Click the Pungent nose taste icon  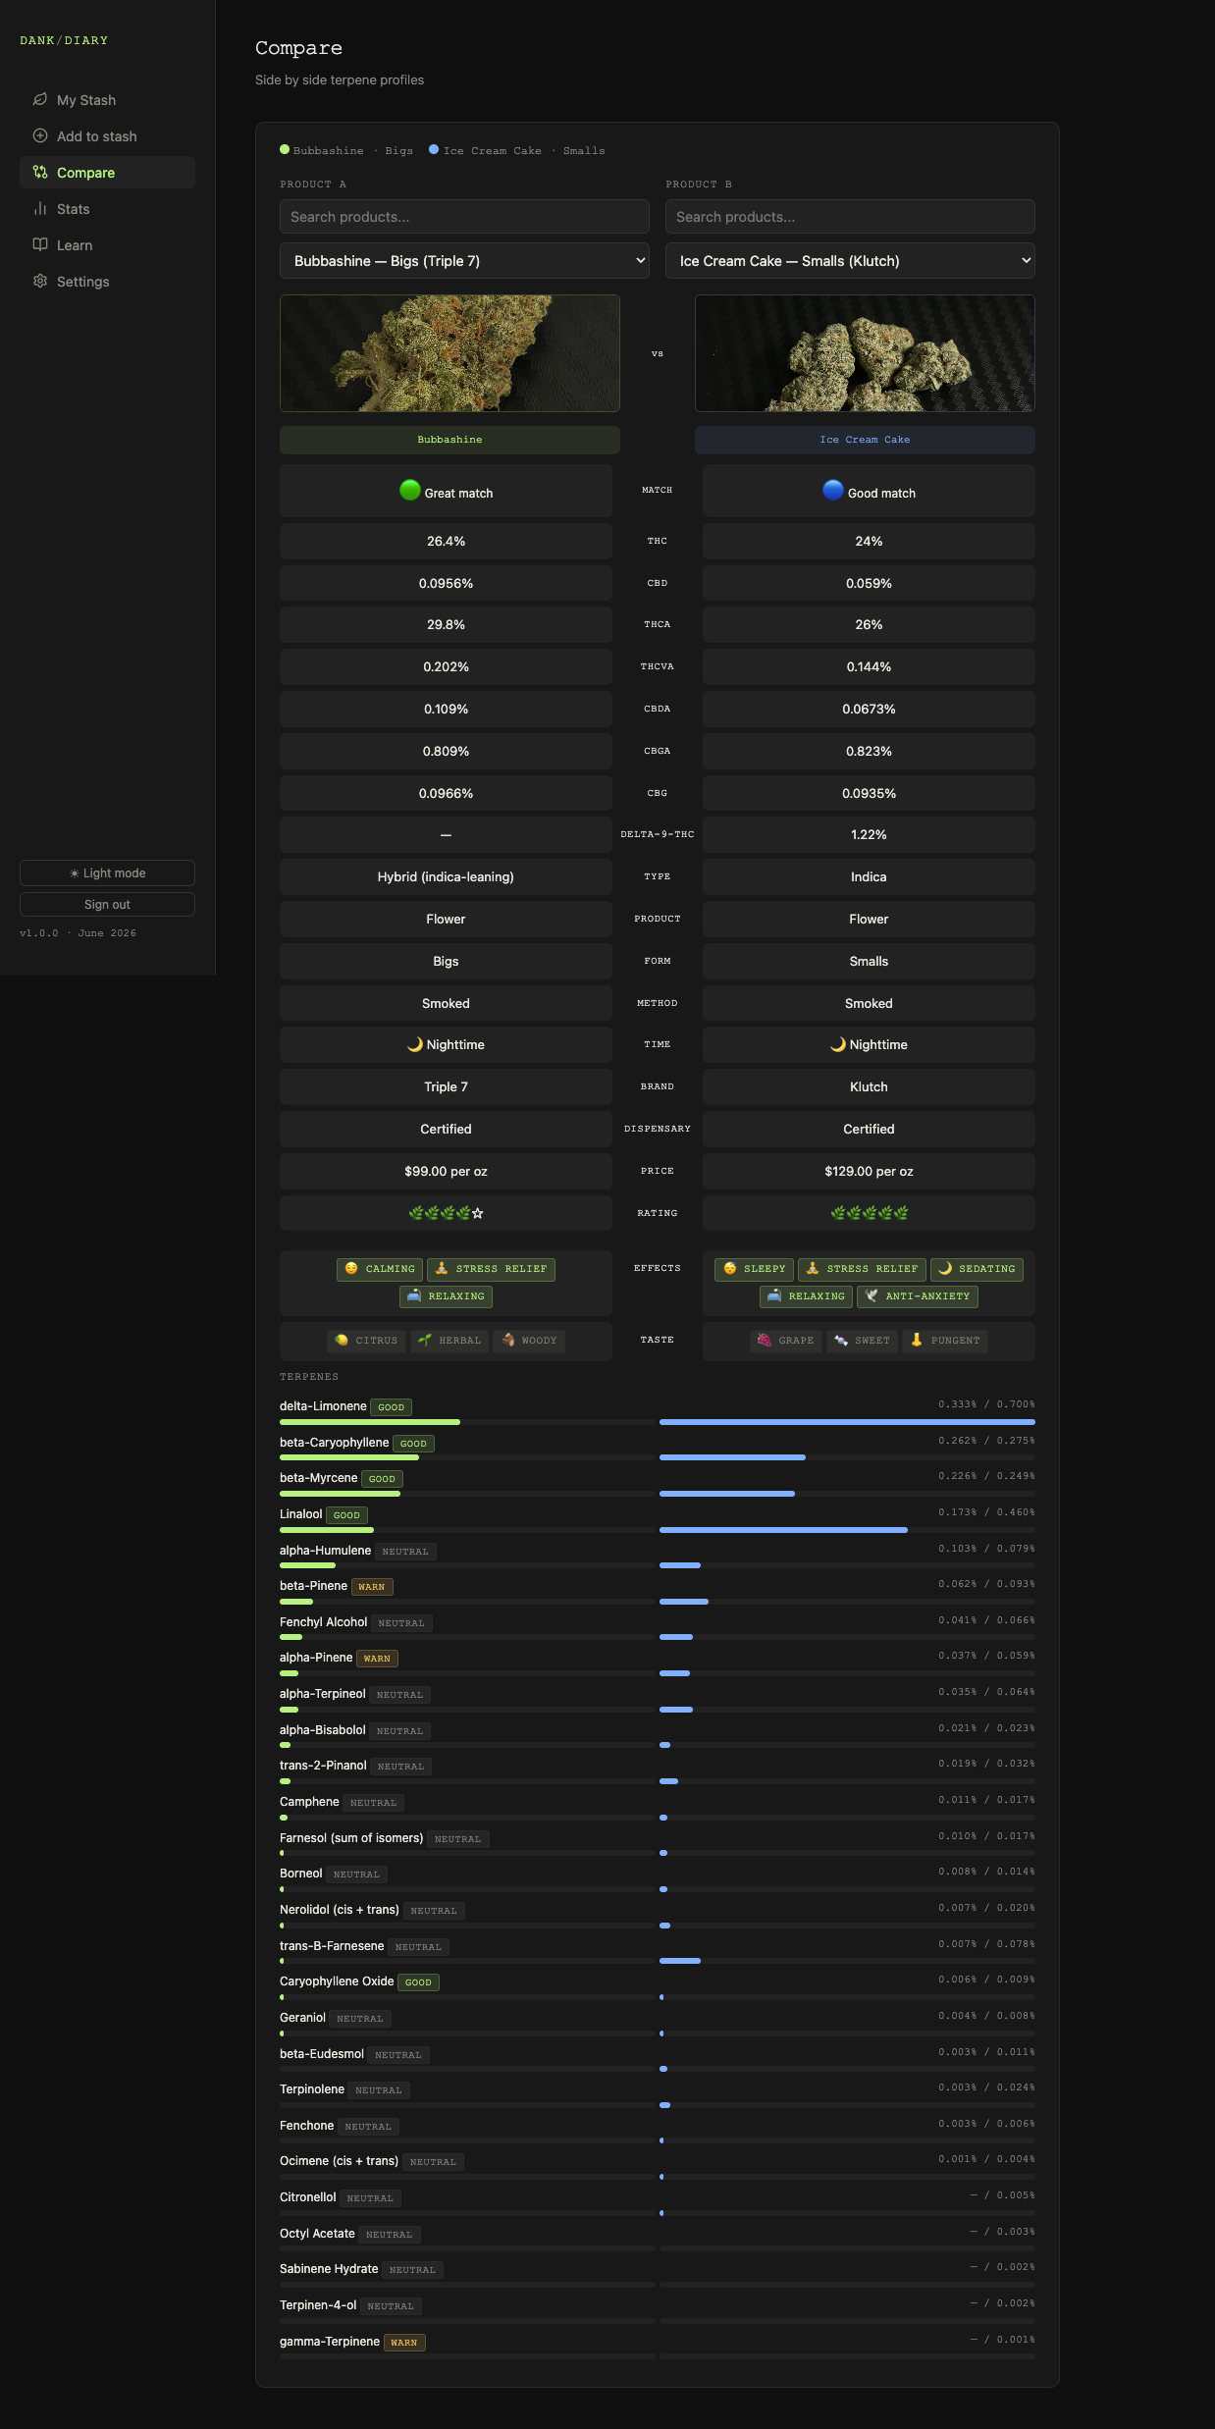point(917,1340)
